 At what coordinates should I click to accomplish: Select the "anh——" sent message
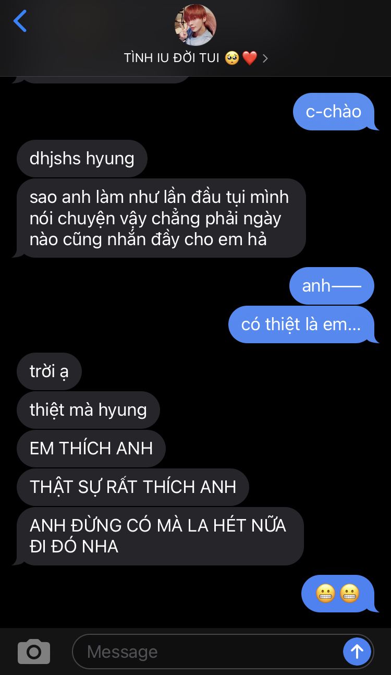[332, 286]
